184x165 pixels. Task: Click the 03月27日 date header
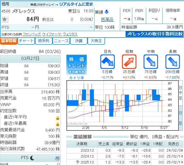pos(30,58)
